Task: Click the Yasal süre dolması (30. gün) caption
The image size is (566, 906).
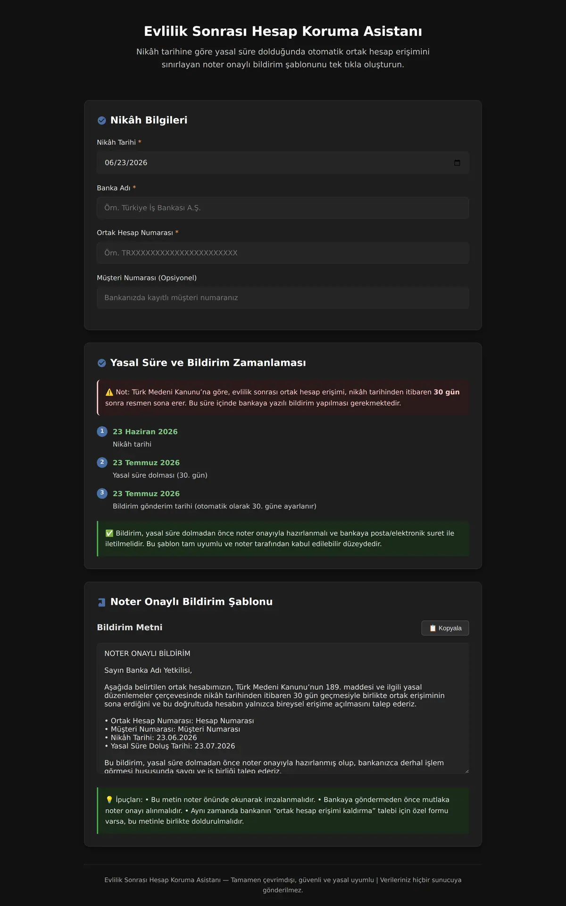Action: (160, 475)
